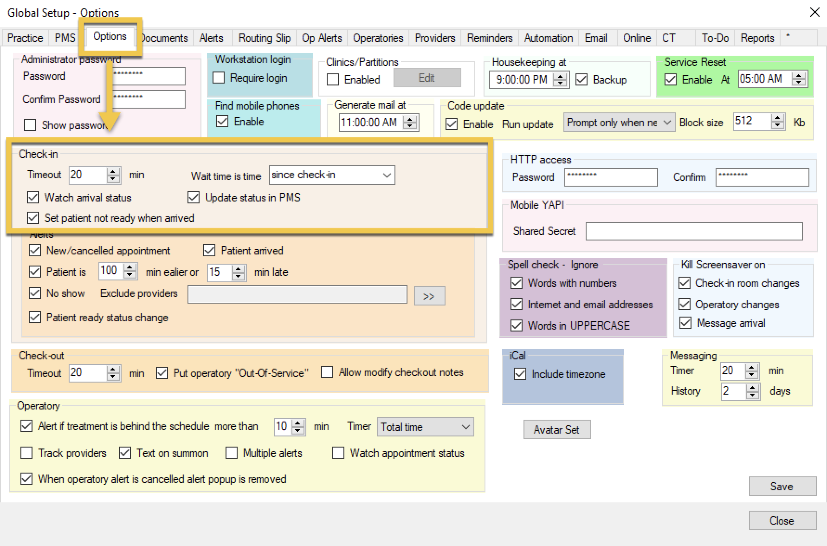Close the Global Setup window
Screen dimensions: 827x546
coord(815,12)
